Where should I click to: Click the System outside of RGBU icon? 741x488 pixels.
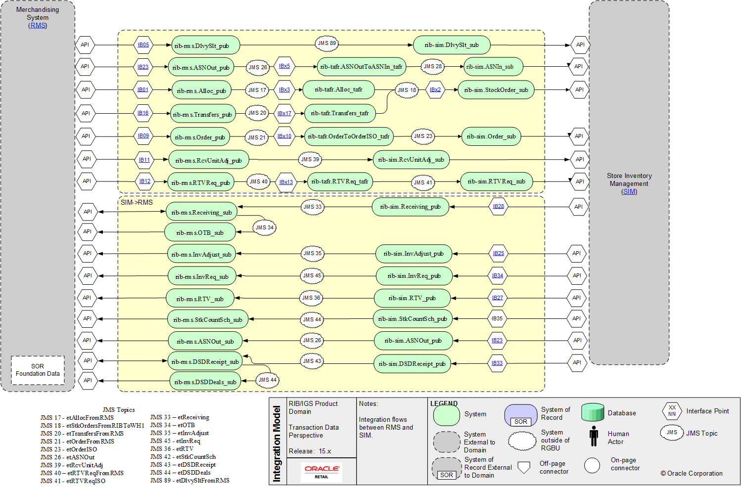[522, 441]
